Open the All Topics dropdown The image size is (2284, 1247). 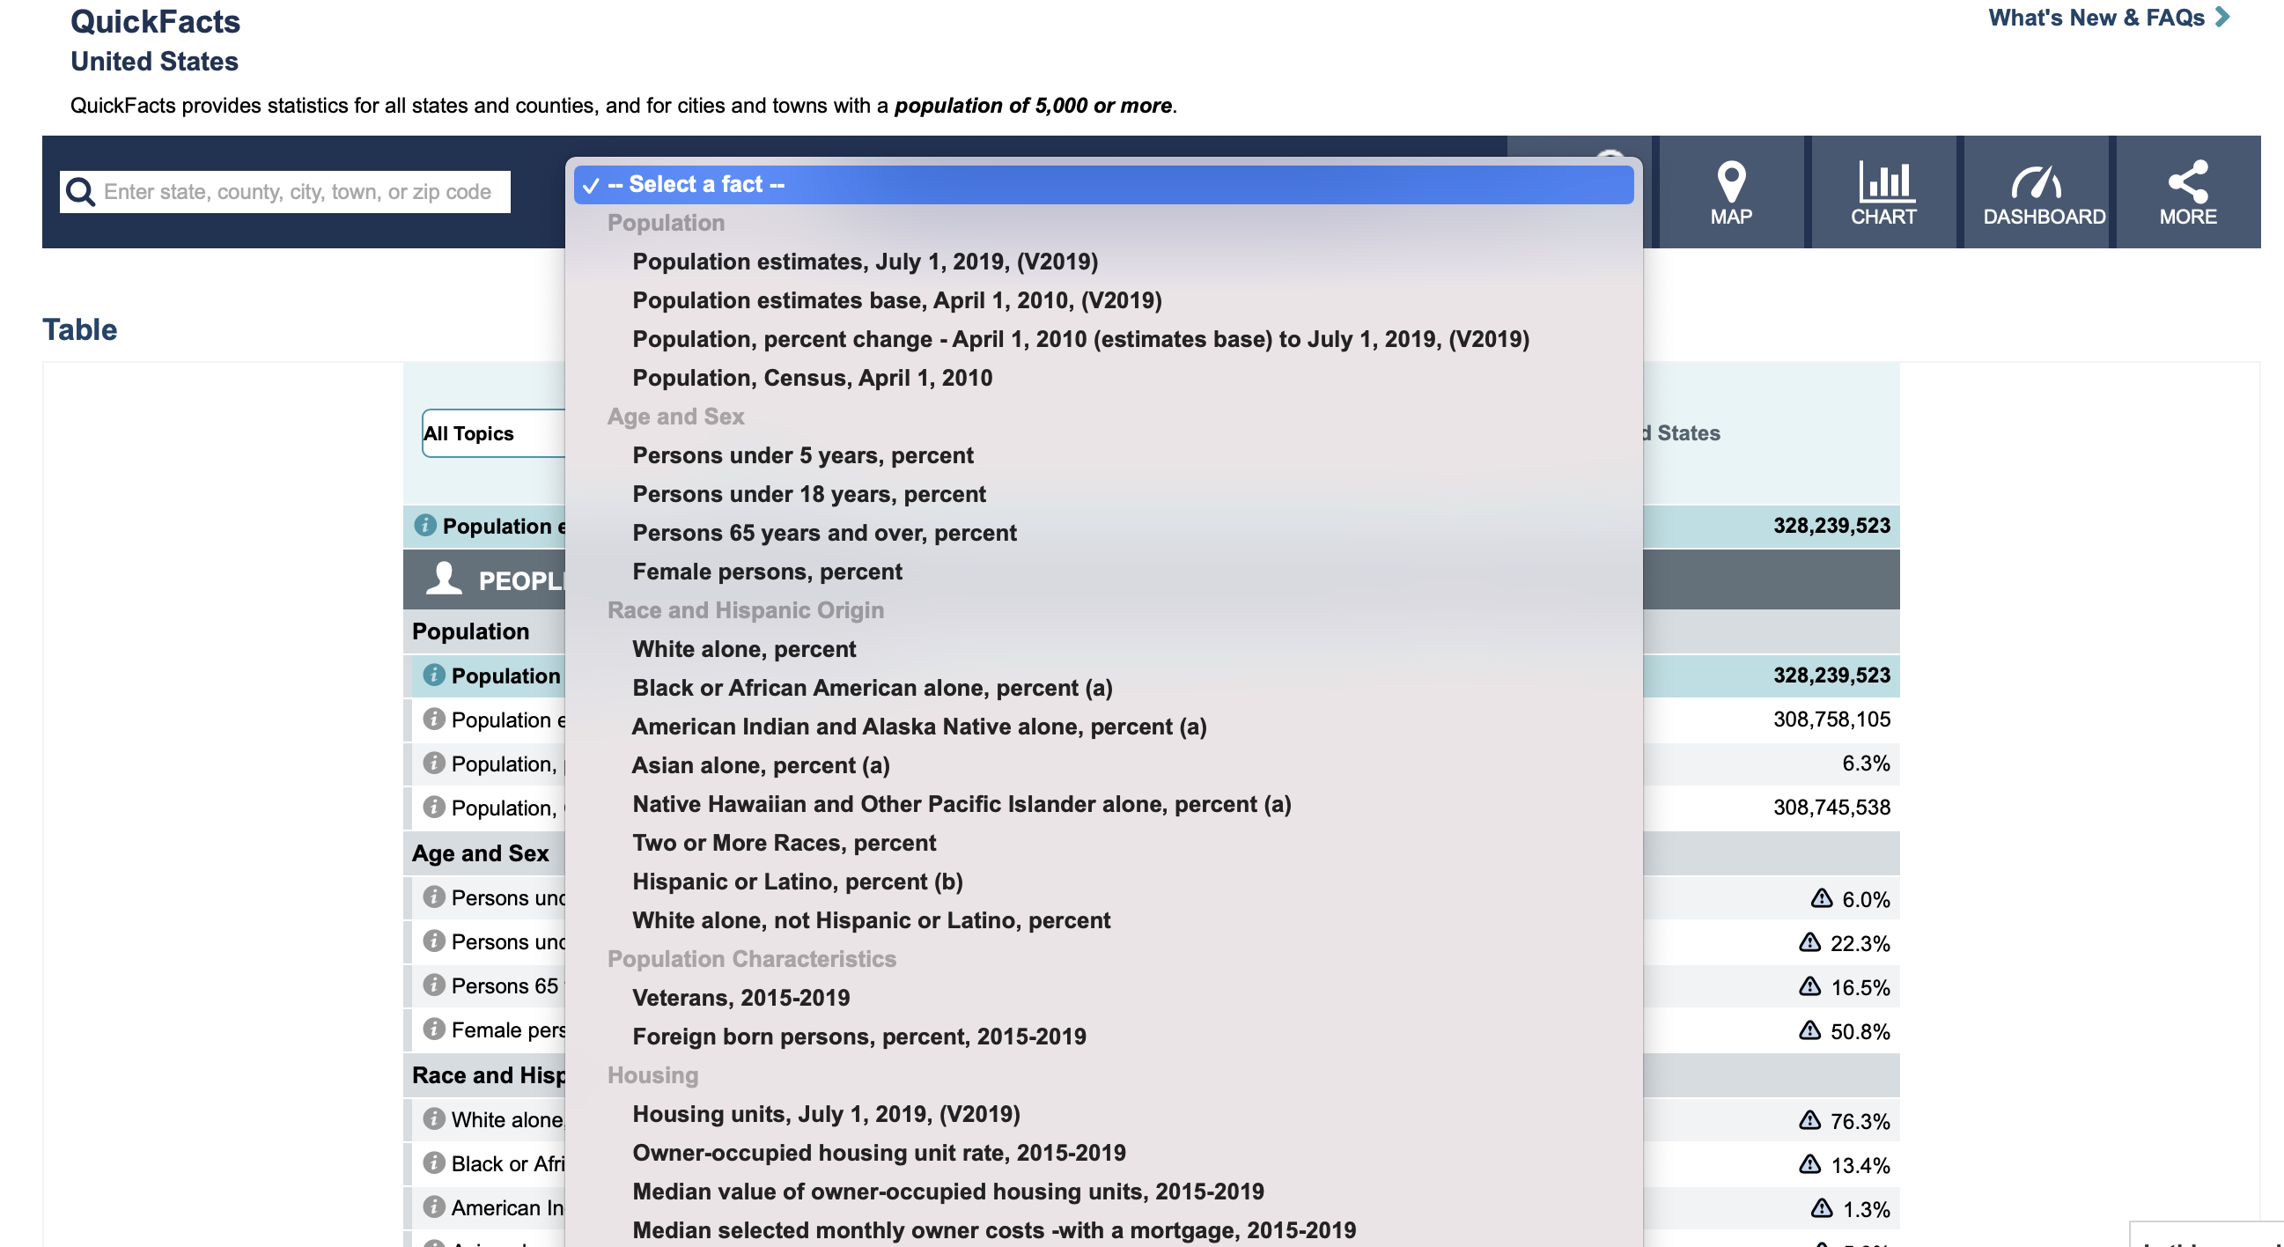click(494, 433)
